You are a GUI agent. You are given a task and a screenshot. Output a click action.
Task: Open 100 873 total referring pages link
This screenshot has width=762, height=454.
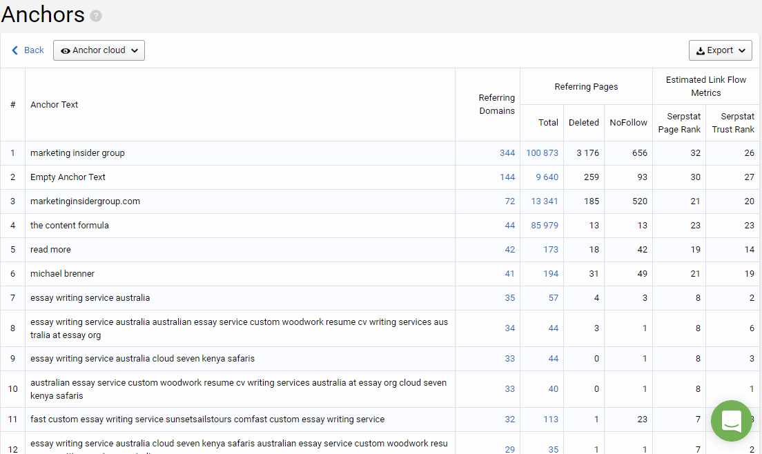point(542,153)
